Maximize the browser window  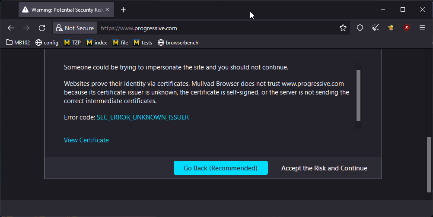click(403, 9)
